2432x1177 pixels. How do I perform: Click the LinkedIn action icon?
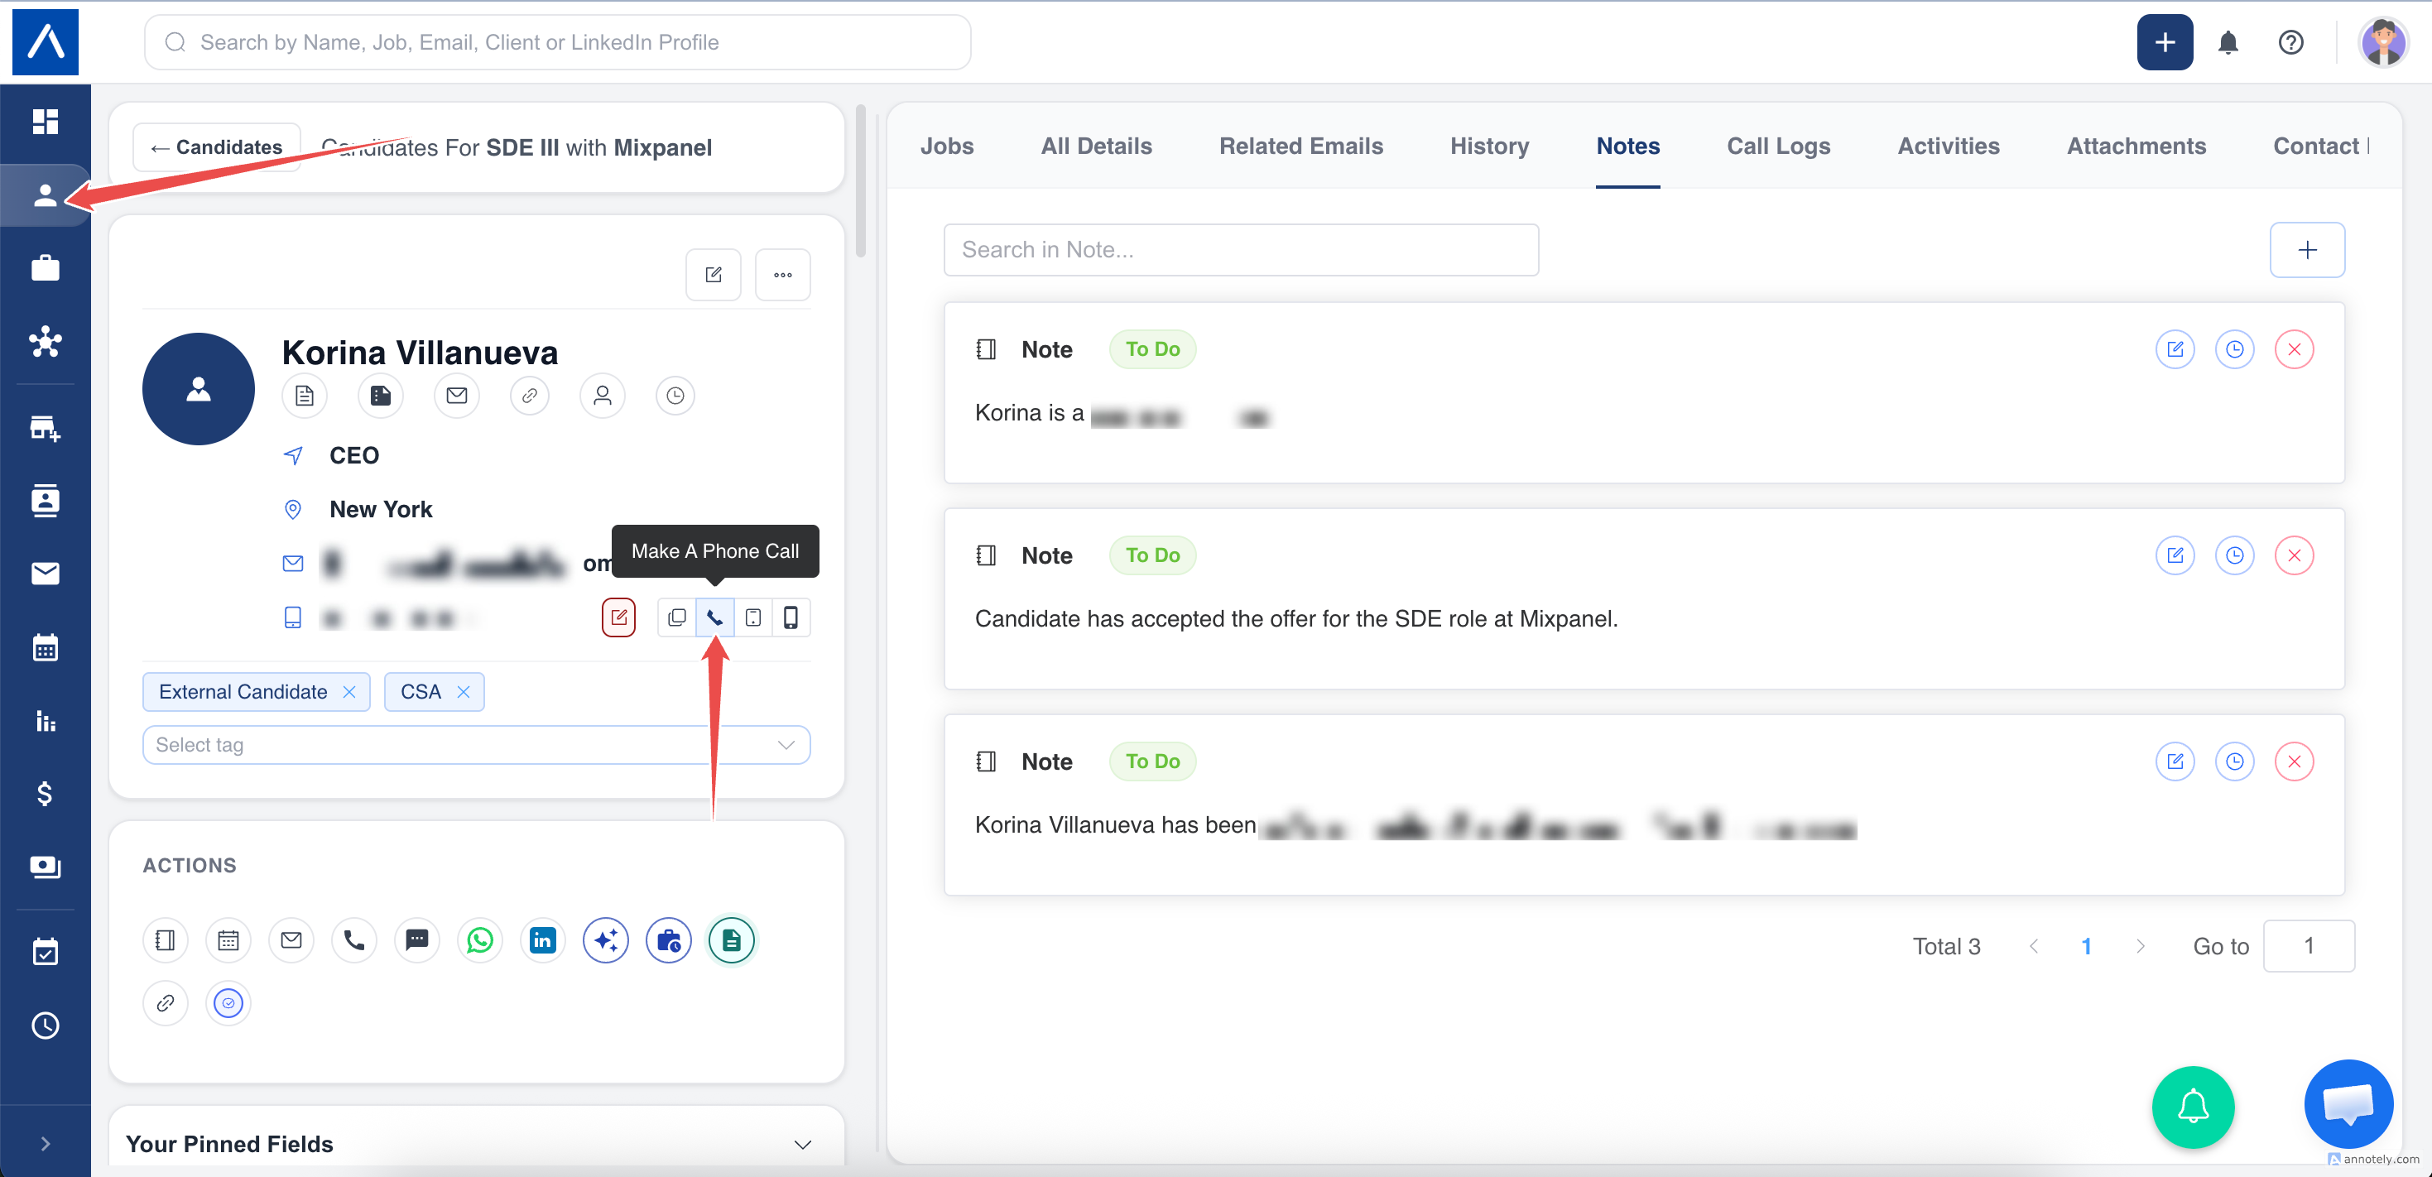pos(543,940)
